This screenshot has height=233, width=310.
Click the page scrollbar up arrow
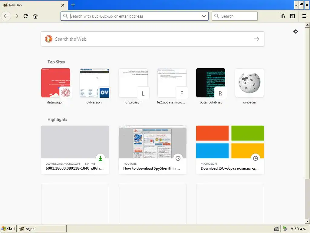[x=307, y=25]
